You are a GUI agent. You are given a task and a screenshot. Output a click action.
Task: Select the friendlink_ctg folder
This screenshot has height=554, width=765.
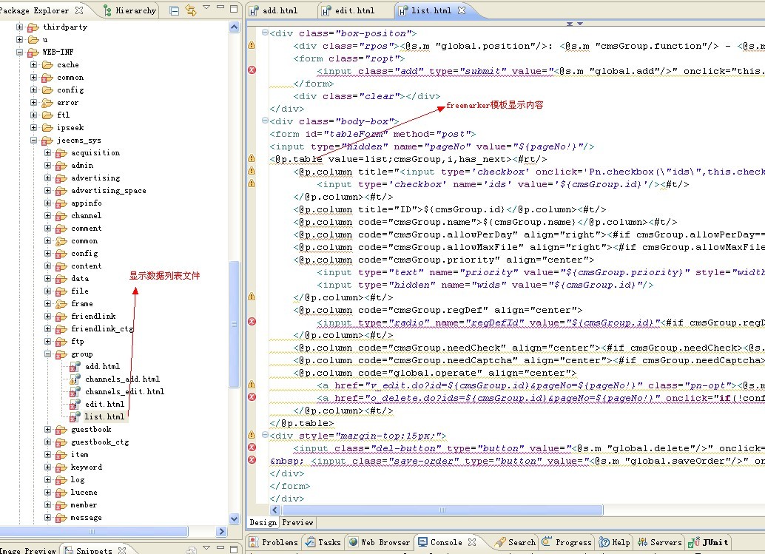102,328
